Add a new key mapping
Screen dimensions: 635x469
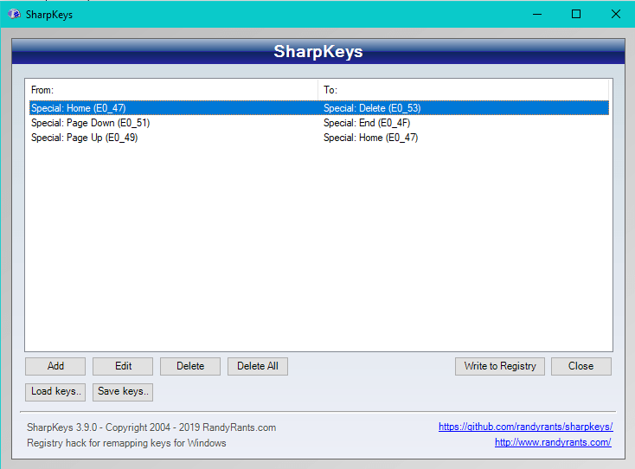click(x=55, y=366)
